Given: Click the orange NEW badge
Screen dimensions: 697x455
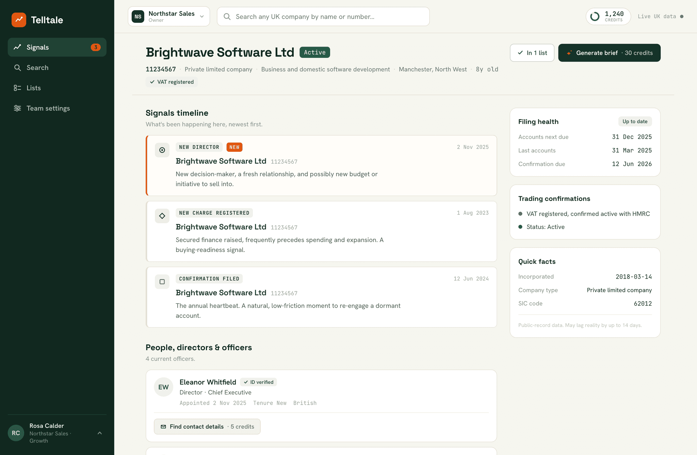Looking at the screenshot, I should pos(234,147).
